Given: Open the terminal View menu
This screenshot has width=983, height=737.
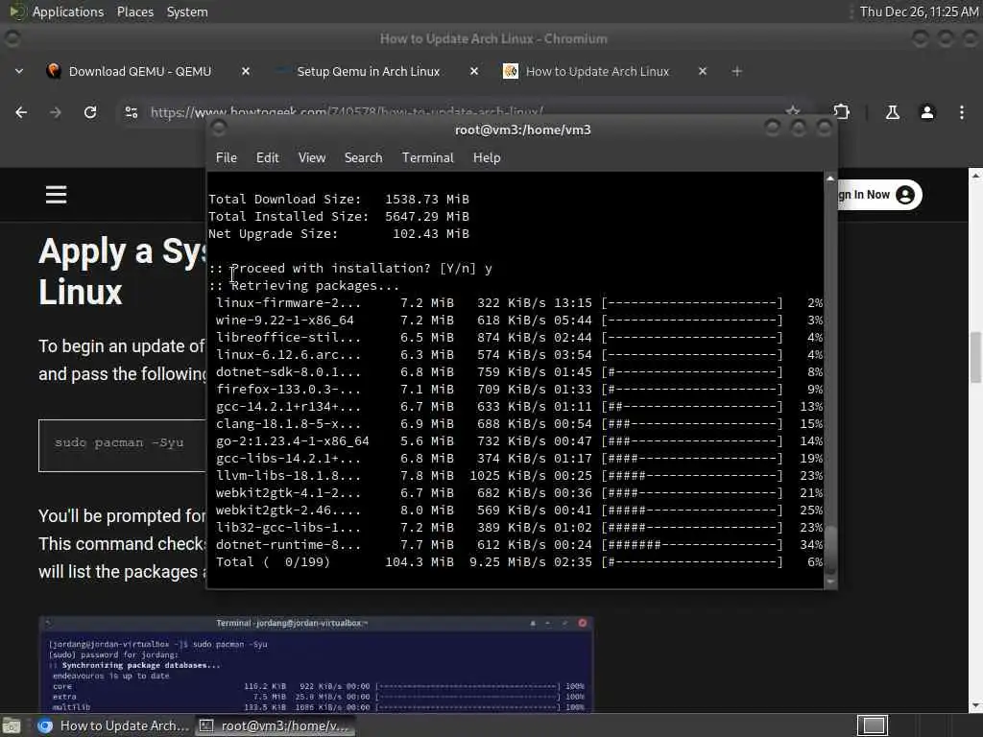Looking at the screenshot, I should tap(312, 158).
